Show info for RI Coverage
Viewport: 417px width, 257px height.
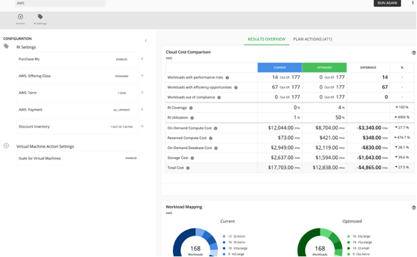click(x=190, y=108)
